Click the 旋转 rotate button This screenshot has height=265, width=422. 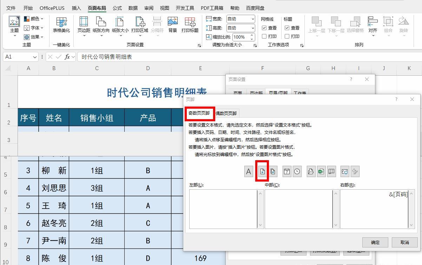(404, 26)
